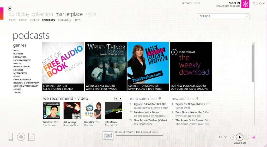
Task: Switch to mini player mode icon
Action: tap(254, 3)
